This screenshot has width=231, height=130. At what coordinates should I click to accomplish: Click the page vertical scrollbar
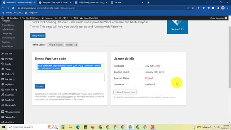click(230, 57)
